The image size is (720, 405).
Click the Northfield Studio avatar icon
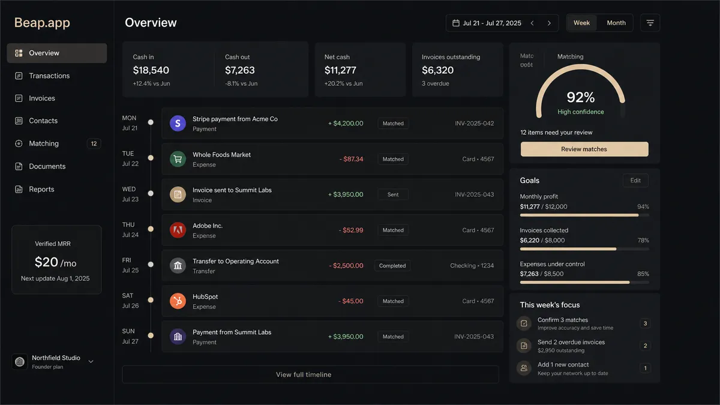coord(20,362)
